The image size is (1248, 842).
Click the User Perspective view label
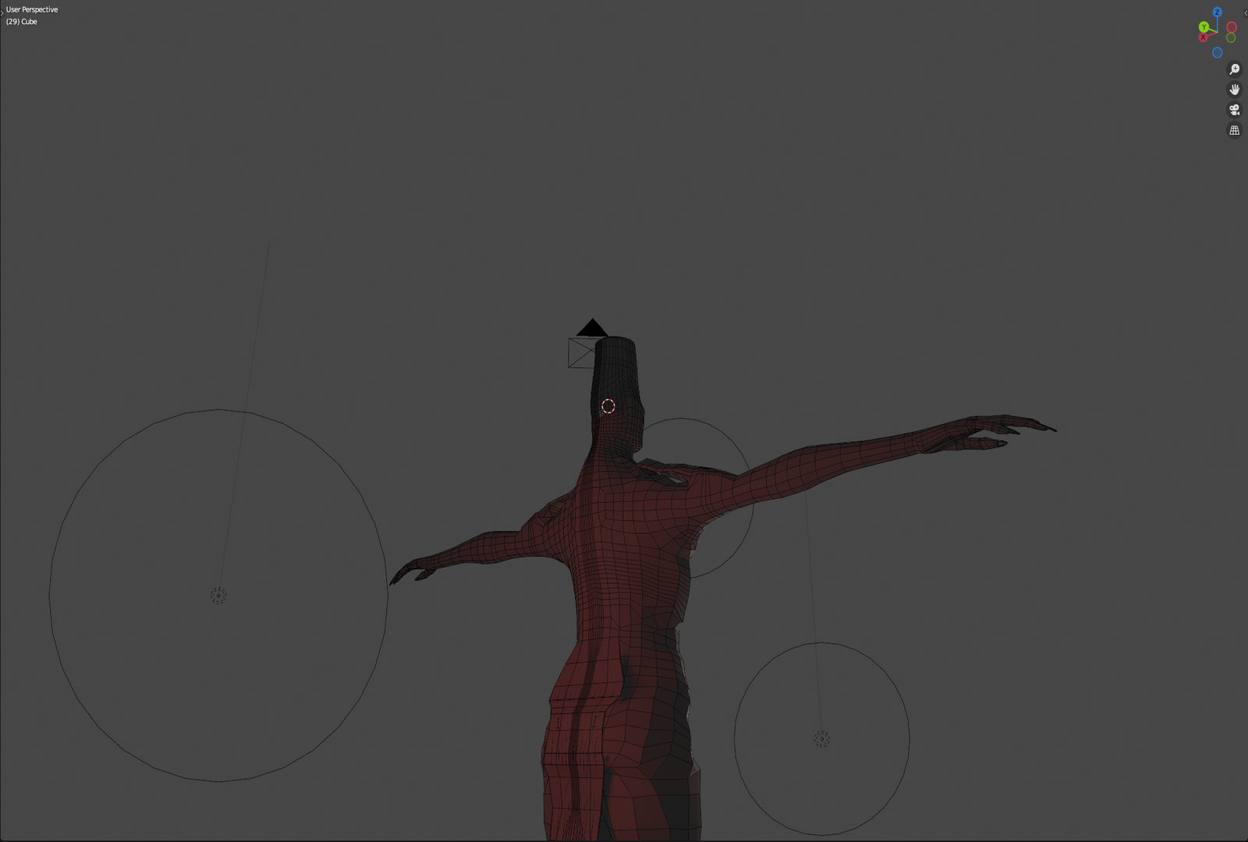[32, 9]
